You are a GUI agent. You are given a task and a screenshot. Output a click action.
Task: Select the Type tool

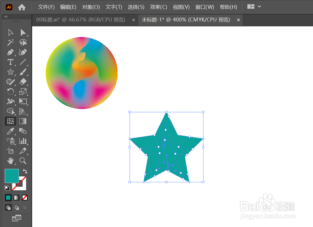[11, 62]
